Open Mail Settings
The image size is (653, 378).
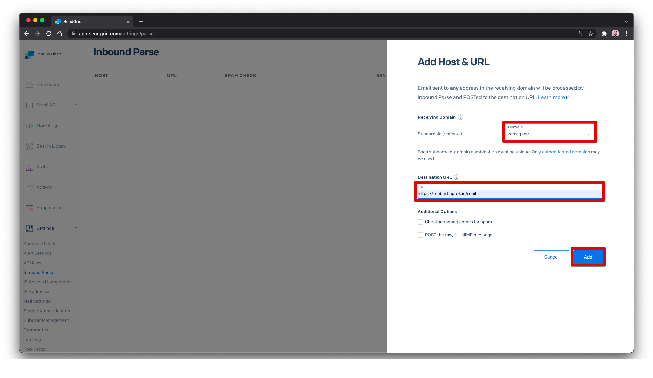pyautogui.click(x=37, y=301)
